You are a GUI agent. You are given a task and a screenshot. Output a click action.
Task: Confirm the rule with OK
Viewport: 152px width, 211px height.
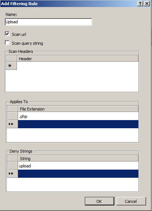(x=100, y=201)
